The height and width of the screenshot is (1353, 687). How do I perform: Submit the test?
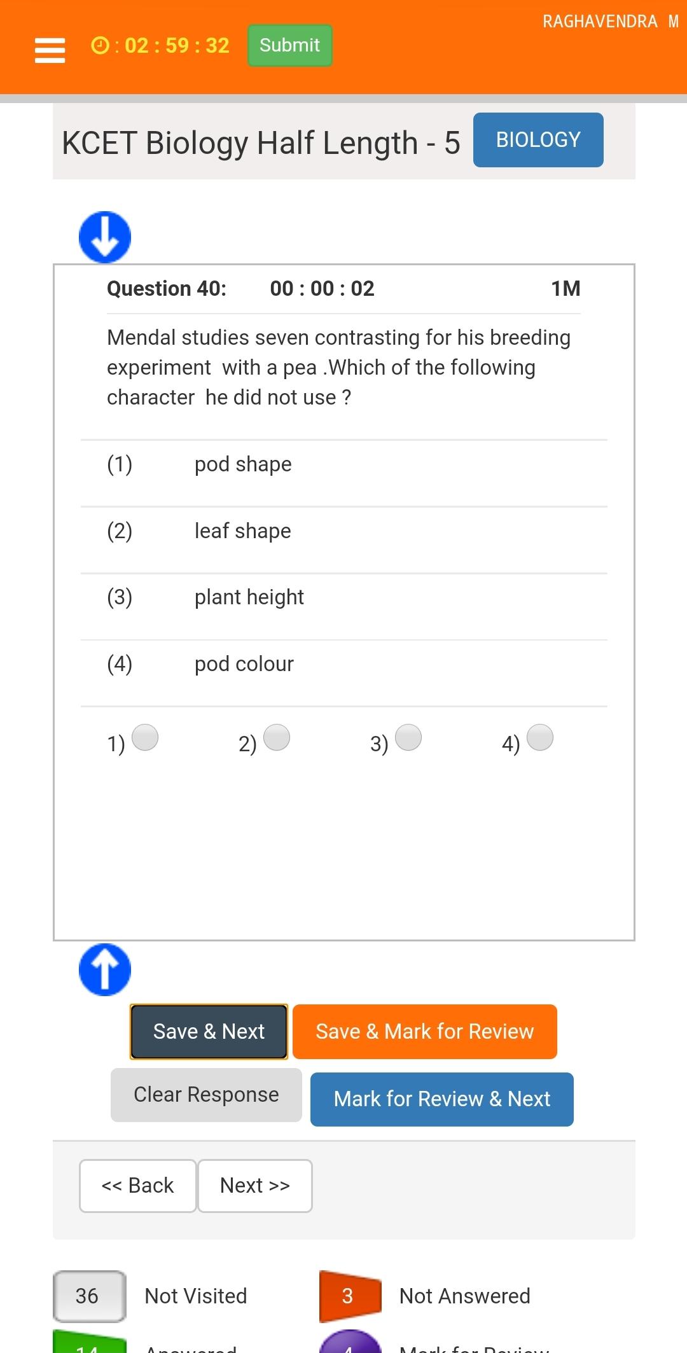289,45
